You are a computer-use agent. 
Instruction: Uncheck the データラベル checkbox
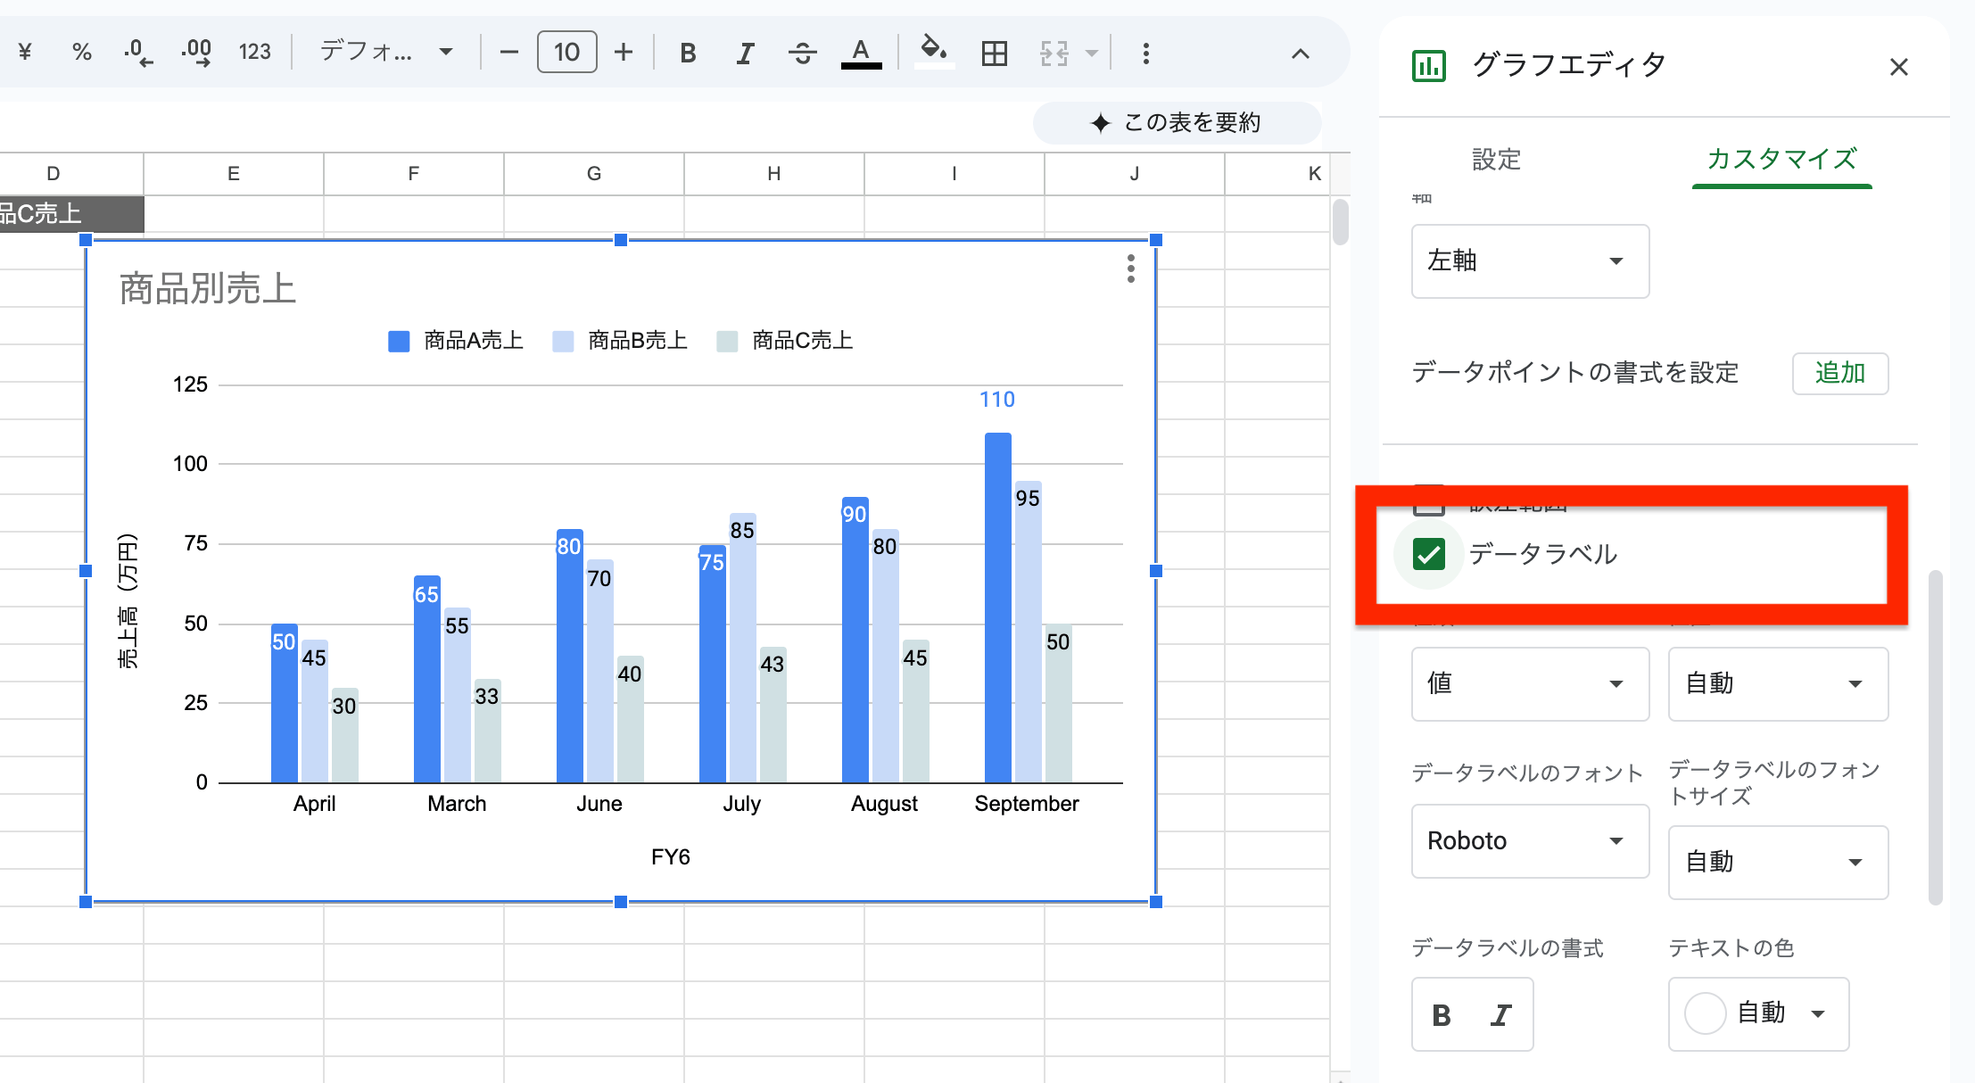point(1428,554)
